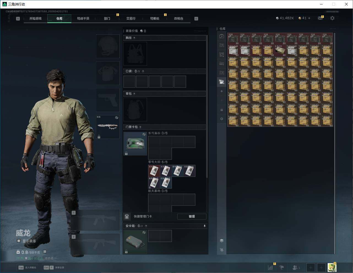Click the Q previous-tab key icon

[x=18, y=19]
